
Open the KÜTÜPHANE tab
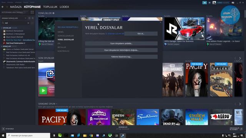coord(32,7)
